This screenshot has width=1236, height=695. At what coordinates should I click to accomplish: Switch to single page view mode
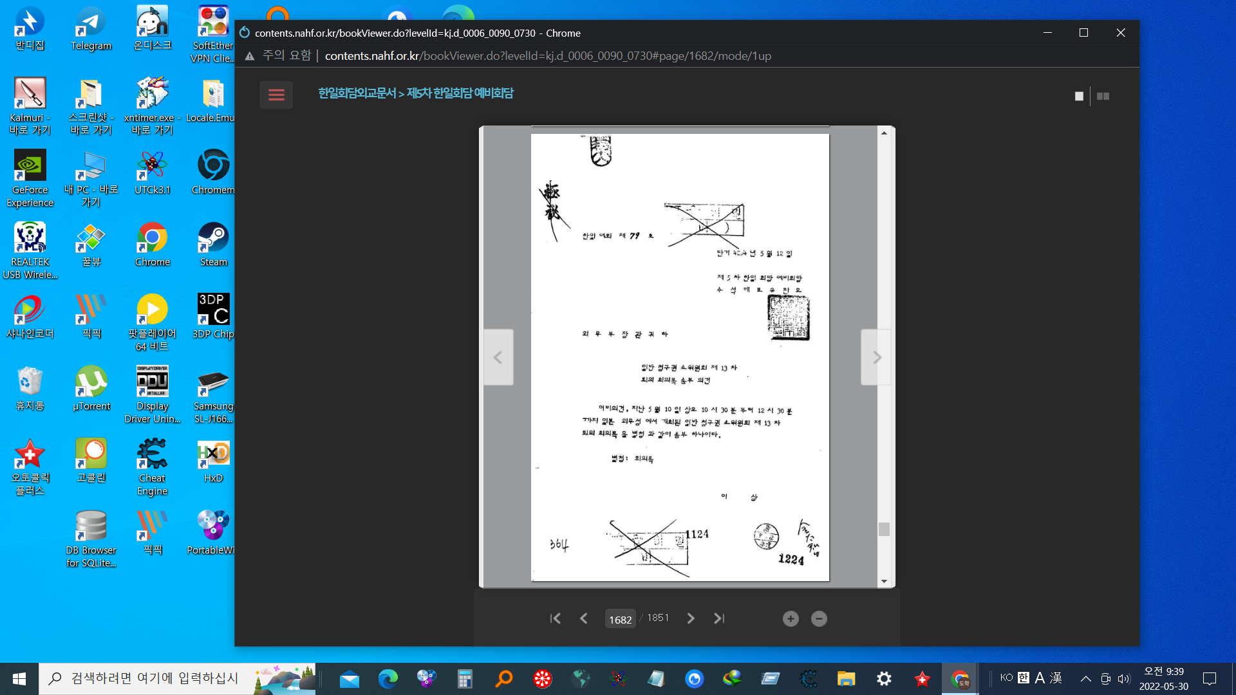pyautogui.click(x=1079, y=97)
